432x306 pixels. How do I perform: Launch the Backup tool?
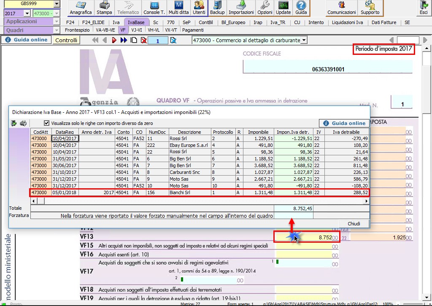217,8
